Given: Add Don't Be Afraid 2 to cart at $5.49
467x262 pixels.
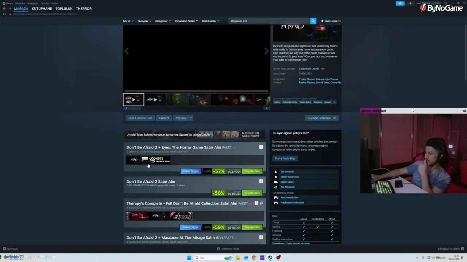Looking at the screenshot, I should coord(252,193).
